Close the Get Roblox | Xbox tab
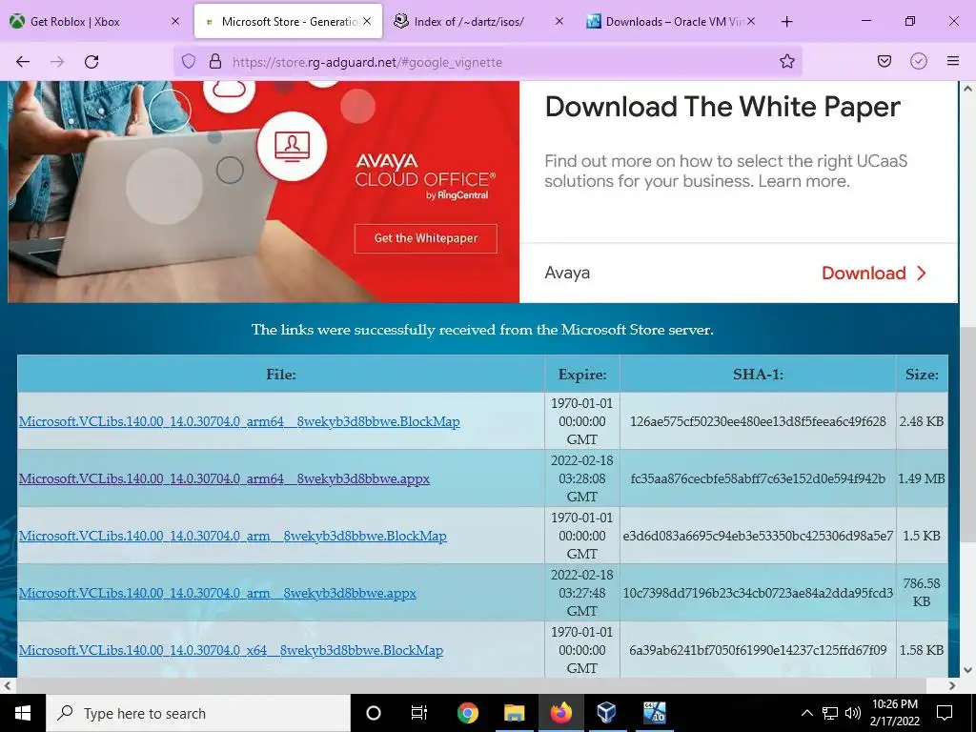This screenshot has width=976, height=732. (x=175, y=21)
